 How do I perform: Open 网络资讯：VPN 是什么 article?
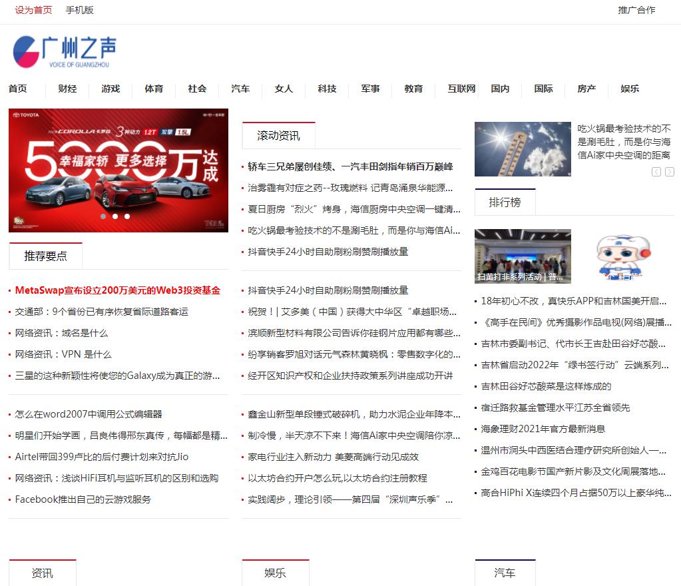point(63,354)
